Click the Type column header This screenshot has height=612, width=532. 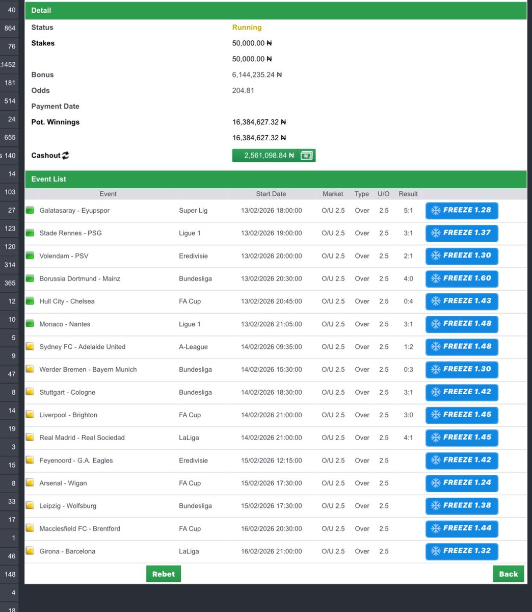[362, 194]
